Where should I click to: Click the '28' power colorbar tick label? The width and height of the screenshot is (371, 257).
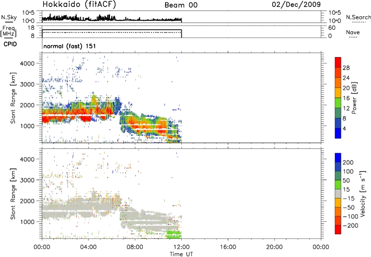(346, 68)
